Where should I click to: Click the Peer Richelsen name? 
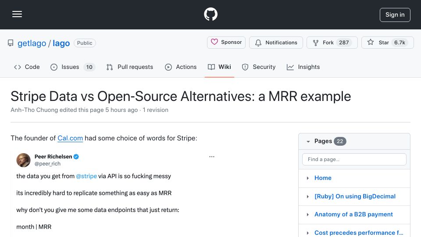click(x=53, y=157)
